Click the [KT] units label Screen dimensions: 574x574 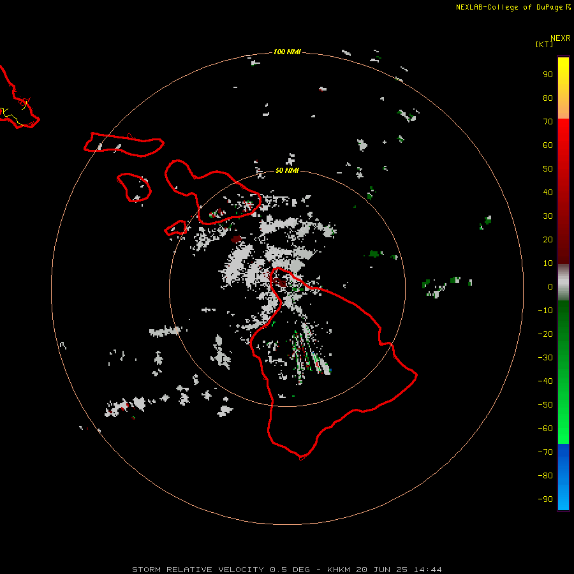[544, 44]
